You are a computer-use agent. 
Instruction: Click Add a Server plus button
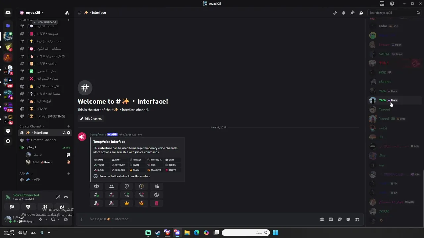[x=8, y=131]
